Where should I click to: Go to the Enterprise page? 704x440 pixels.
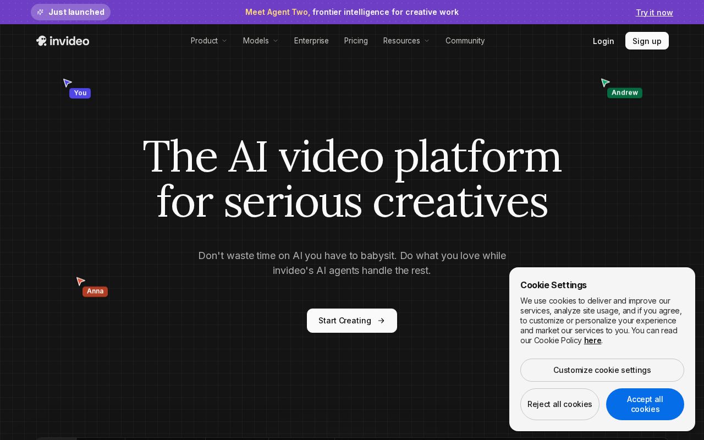311,41
